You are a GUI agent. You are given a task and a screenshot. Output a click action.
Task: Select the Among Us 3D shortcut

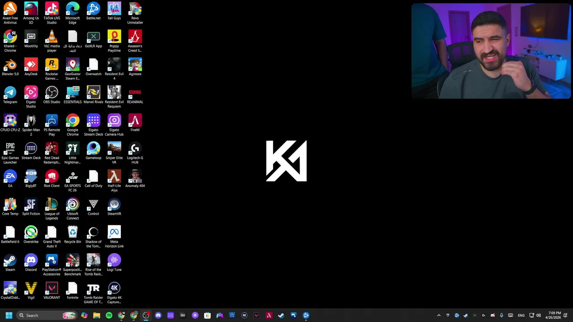pos(31,13)
